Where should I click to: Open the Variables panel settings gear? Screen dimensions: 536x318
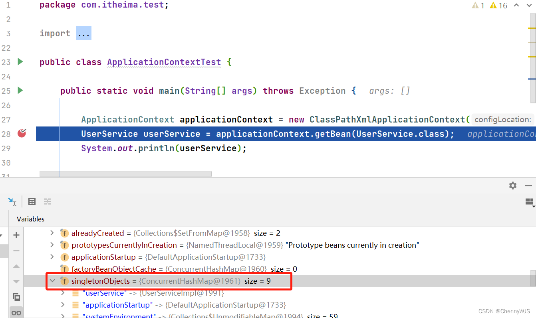[x=513, y=186]
